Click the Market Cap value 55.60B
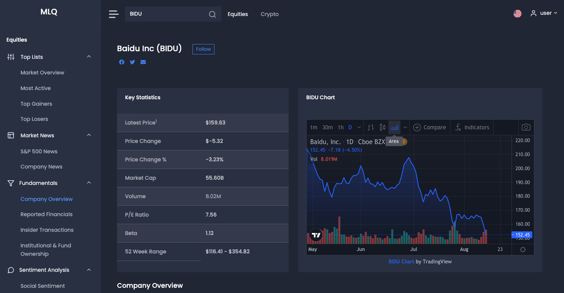Screen dimensions: 564x293 click(215, 178)
